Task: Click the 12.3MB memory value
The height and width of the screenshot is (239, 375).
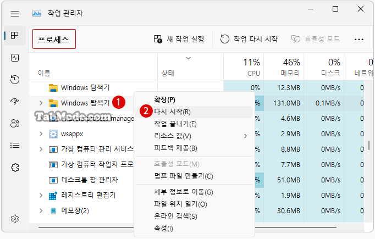Action: coord(289,88)
